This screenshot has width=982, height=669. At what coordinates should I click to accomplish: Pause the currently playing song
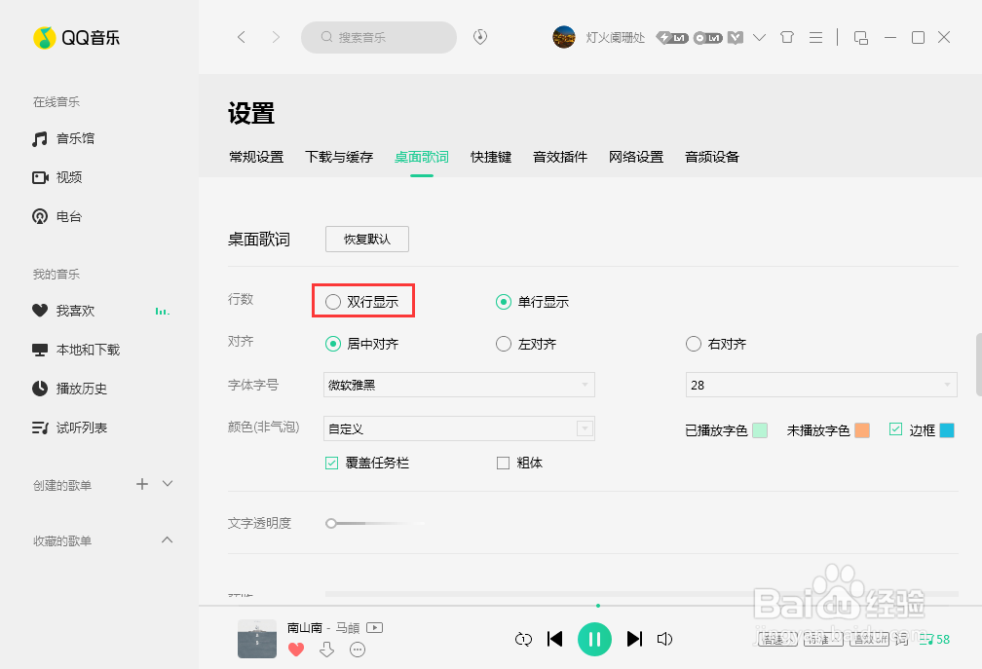click(595, 639)
